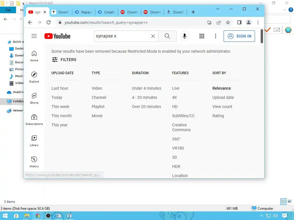Image resolution: width=294 pixels, height=220 pixels.
Task: Select the Live feature filter
Action: click(176, 88)
